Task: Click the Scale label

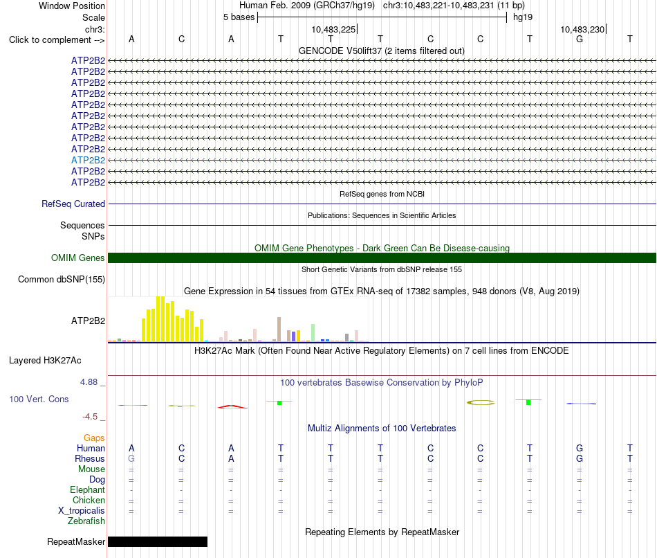Action: click(x=93, y=17)
